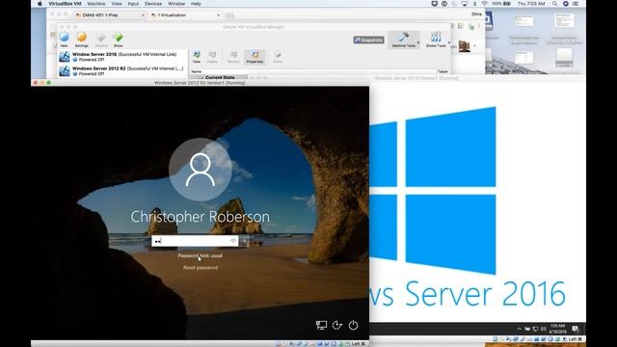Click the Wi-Fi icon in macOS menu bar

(484, 4)
